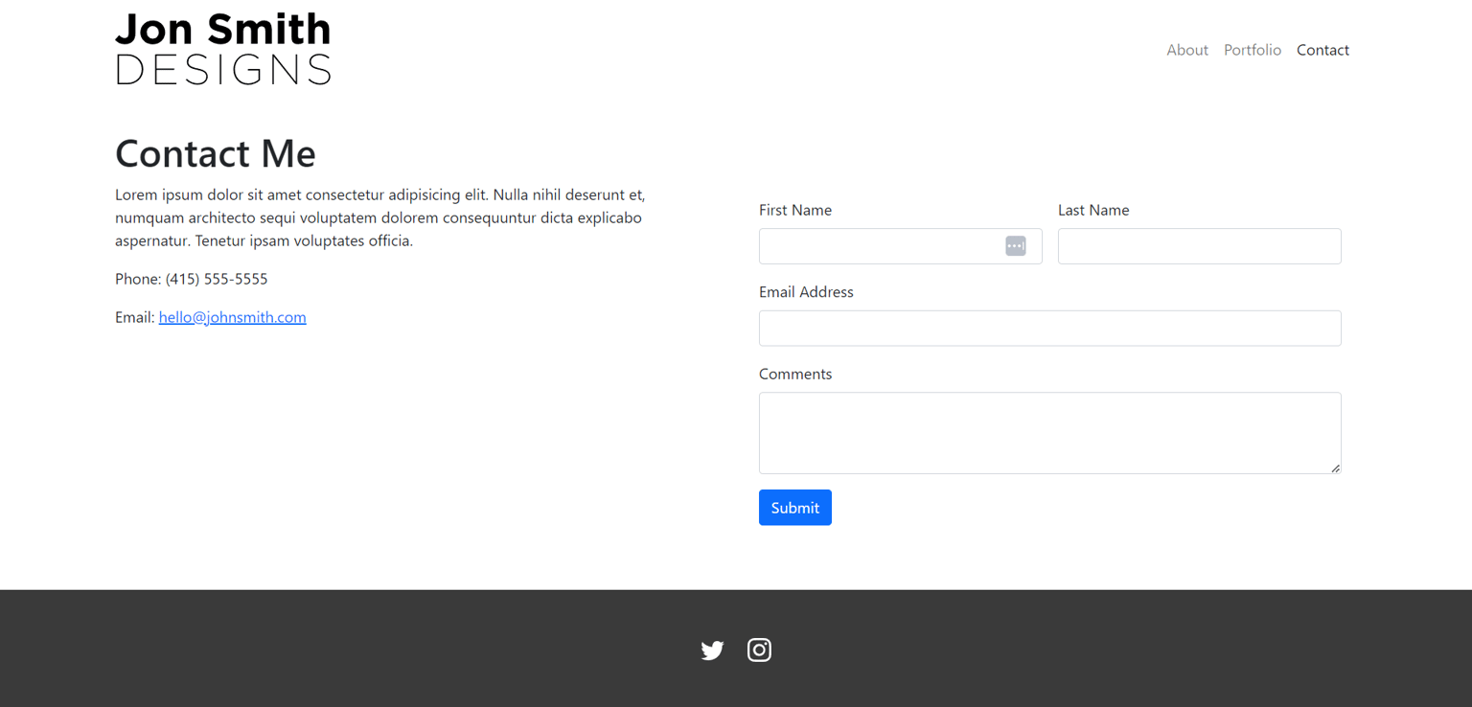Image resolution: width=1472 pixels, height=707 pixels.
Task: Click the Last Name label
Action: pos(1093,210)
